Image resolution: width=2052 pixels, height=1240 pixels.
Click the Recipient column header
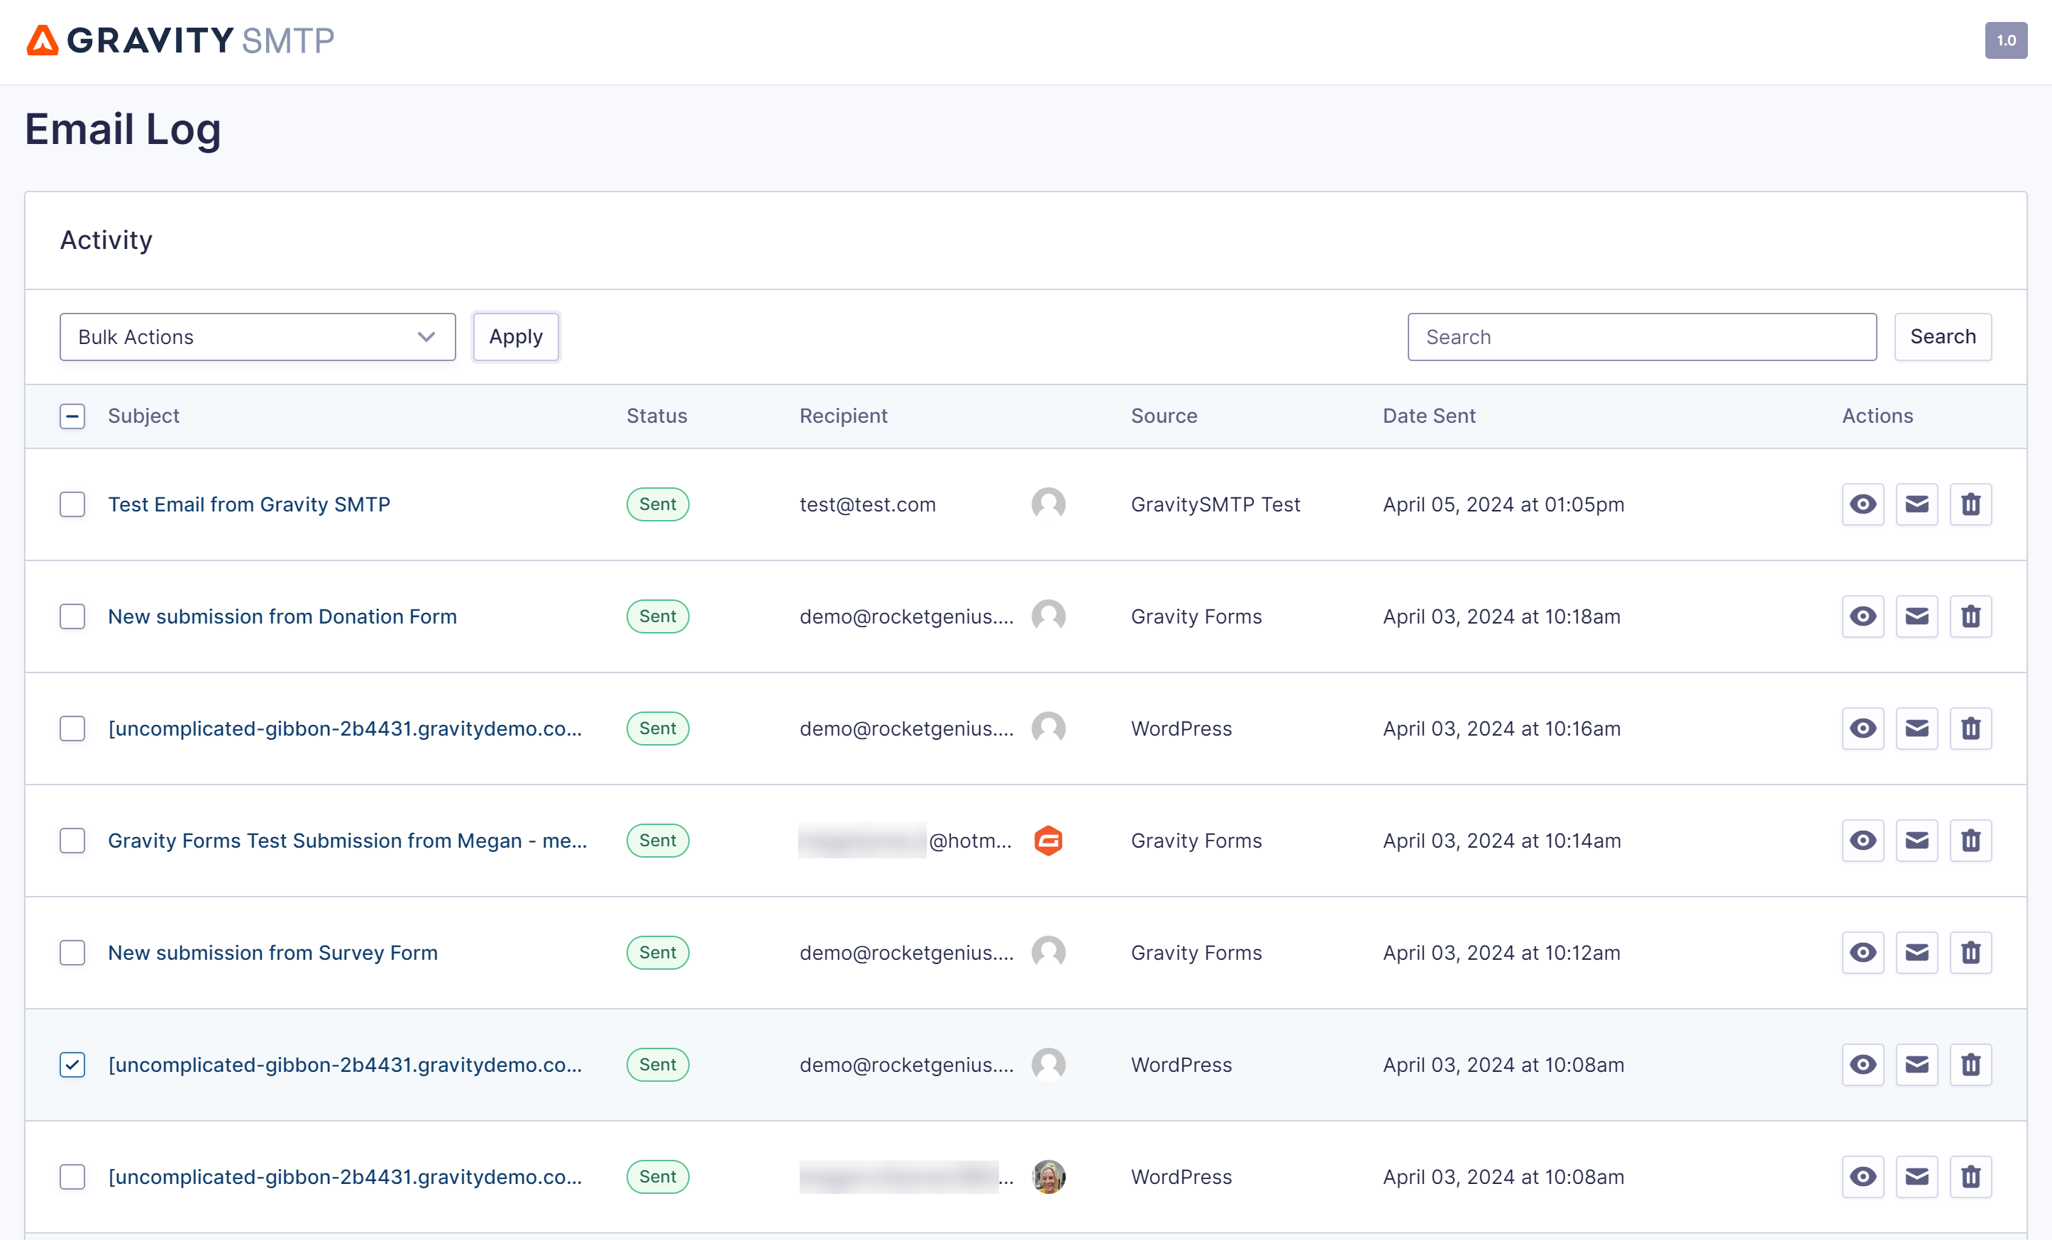tap(844, 416)
